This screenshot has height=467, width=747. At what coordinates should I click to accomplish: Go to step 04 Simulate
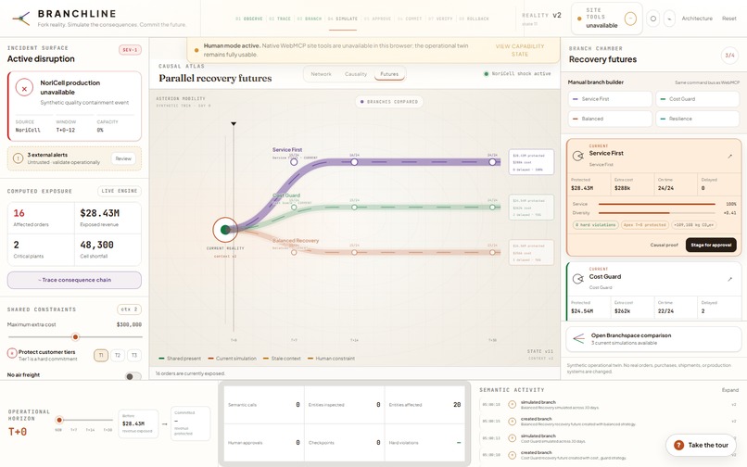(343, 19)
